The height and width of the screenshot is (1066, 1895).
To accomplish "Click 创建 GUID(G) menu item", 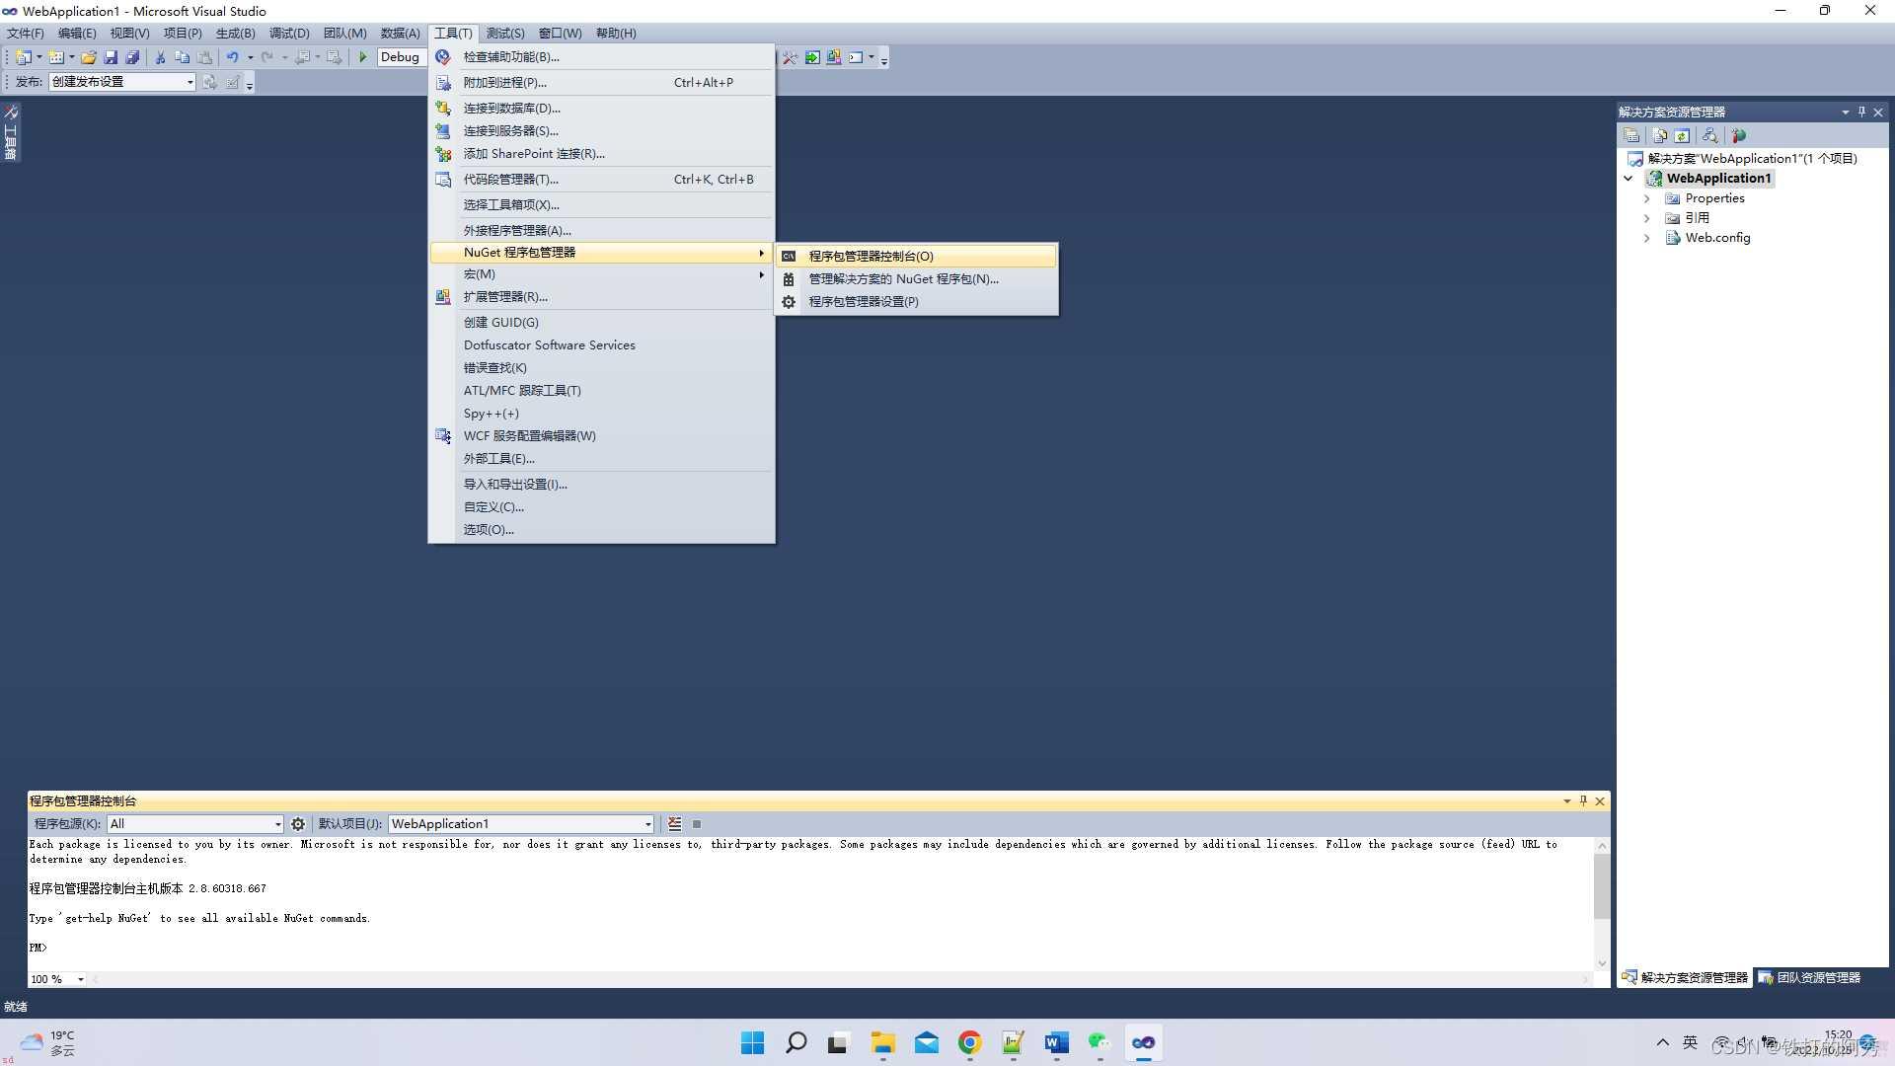I will 601,323.
